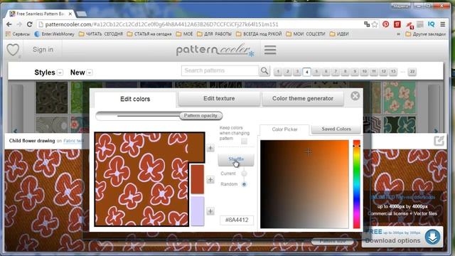Click the Pinterest extension icon
Viewport: 455px width, 256px height.
385,24
